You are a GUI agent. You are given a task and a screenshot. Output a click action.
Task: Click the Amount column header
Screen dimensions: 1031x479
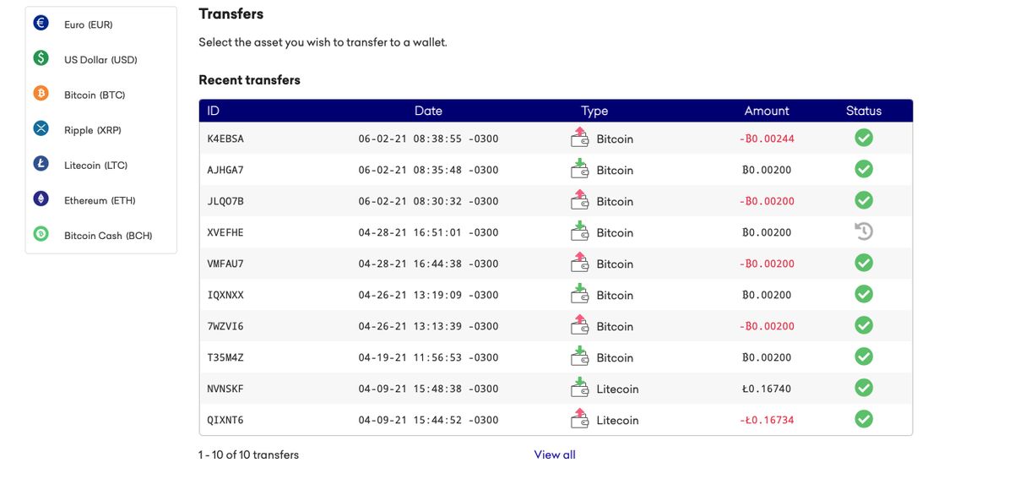coord(767,111)
